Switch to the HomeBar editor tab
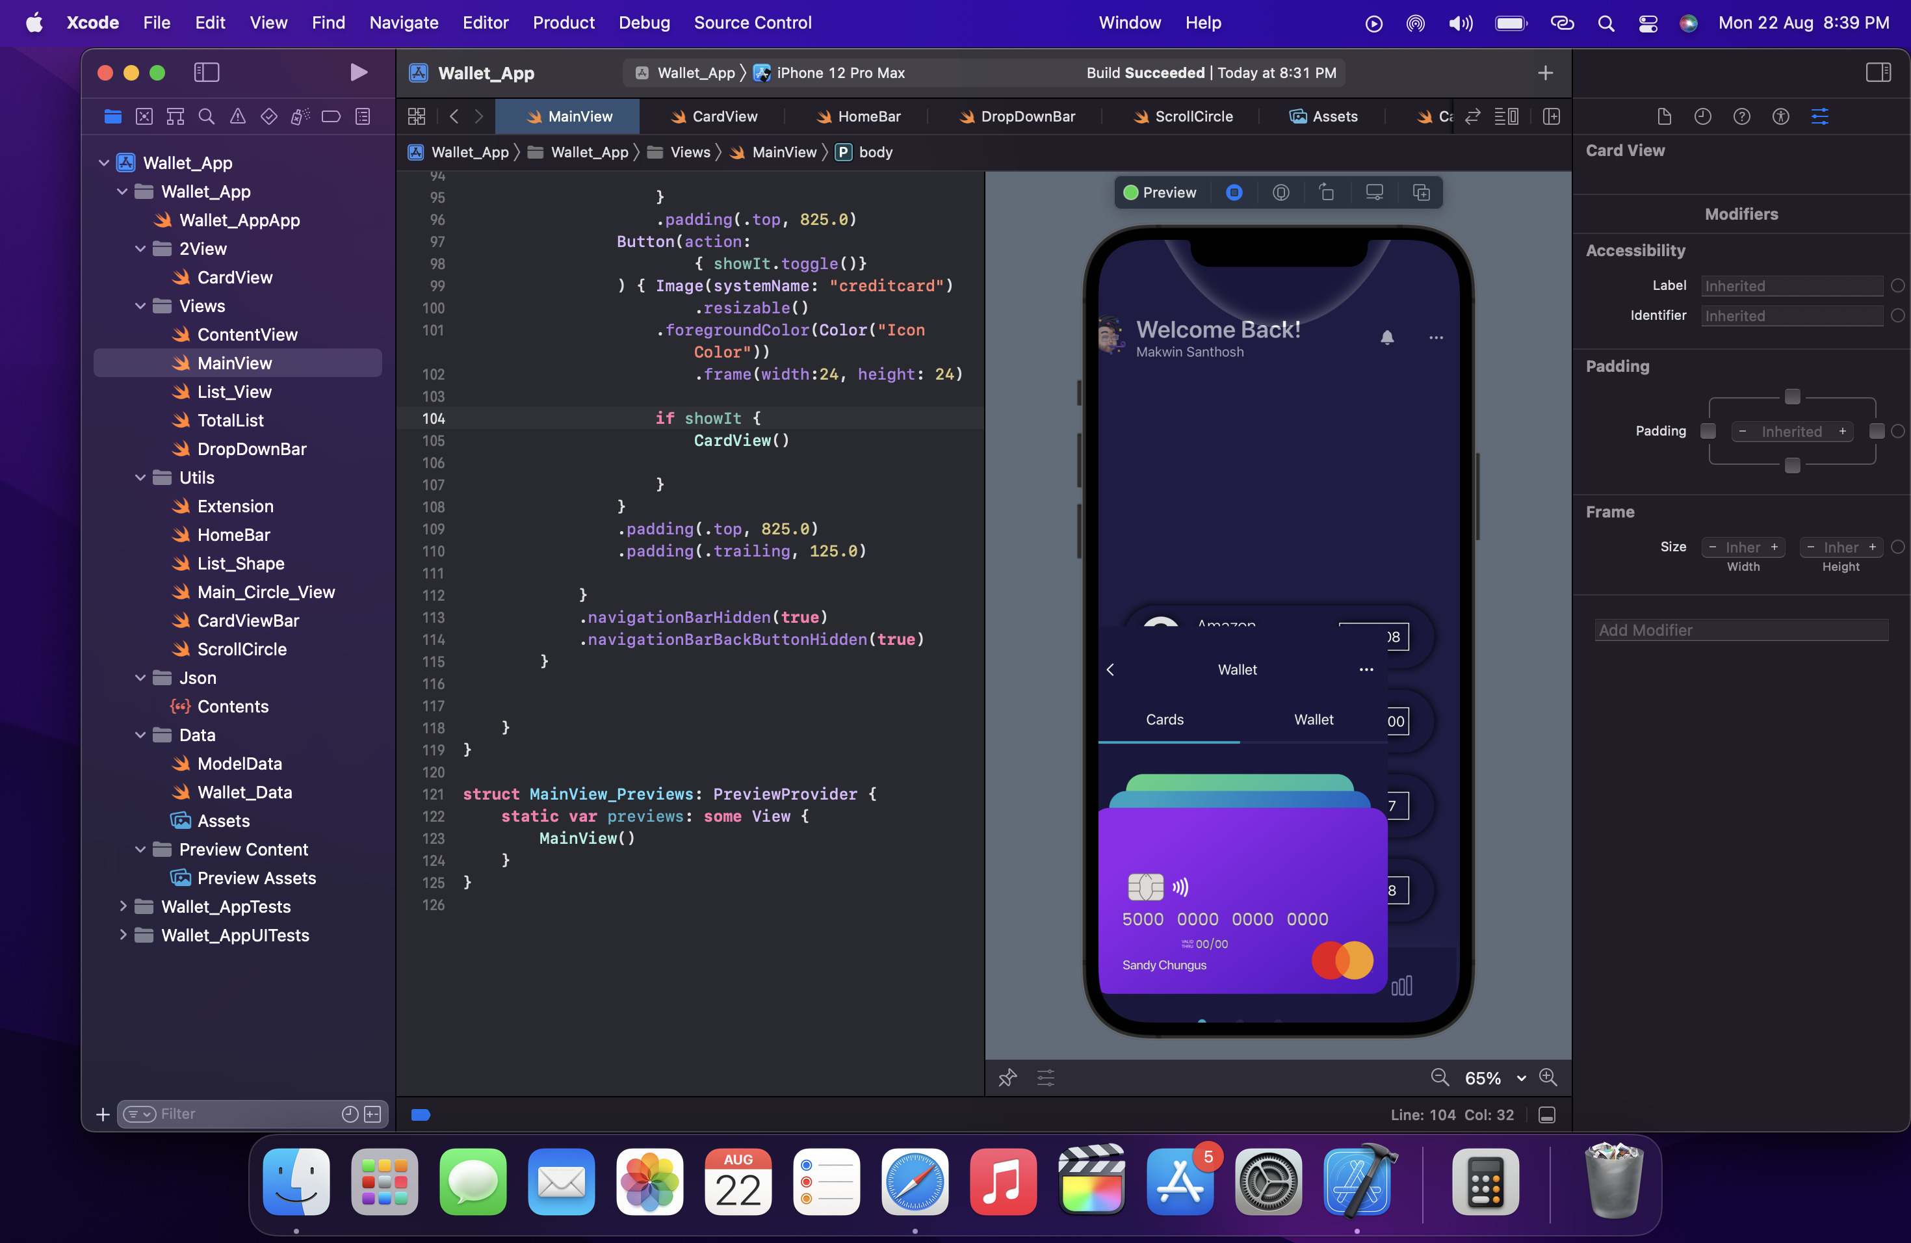1911x1243 pixels. [859, 116]
